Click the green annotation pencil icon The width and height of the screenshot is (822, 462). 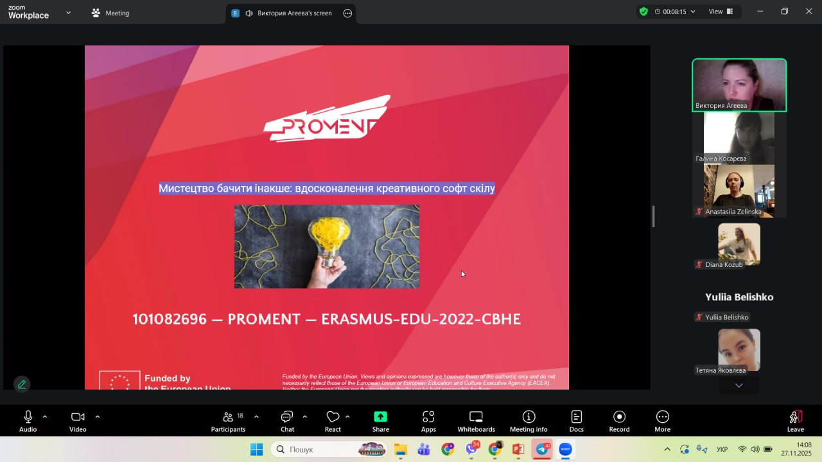22,384
